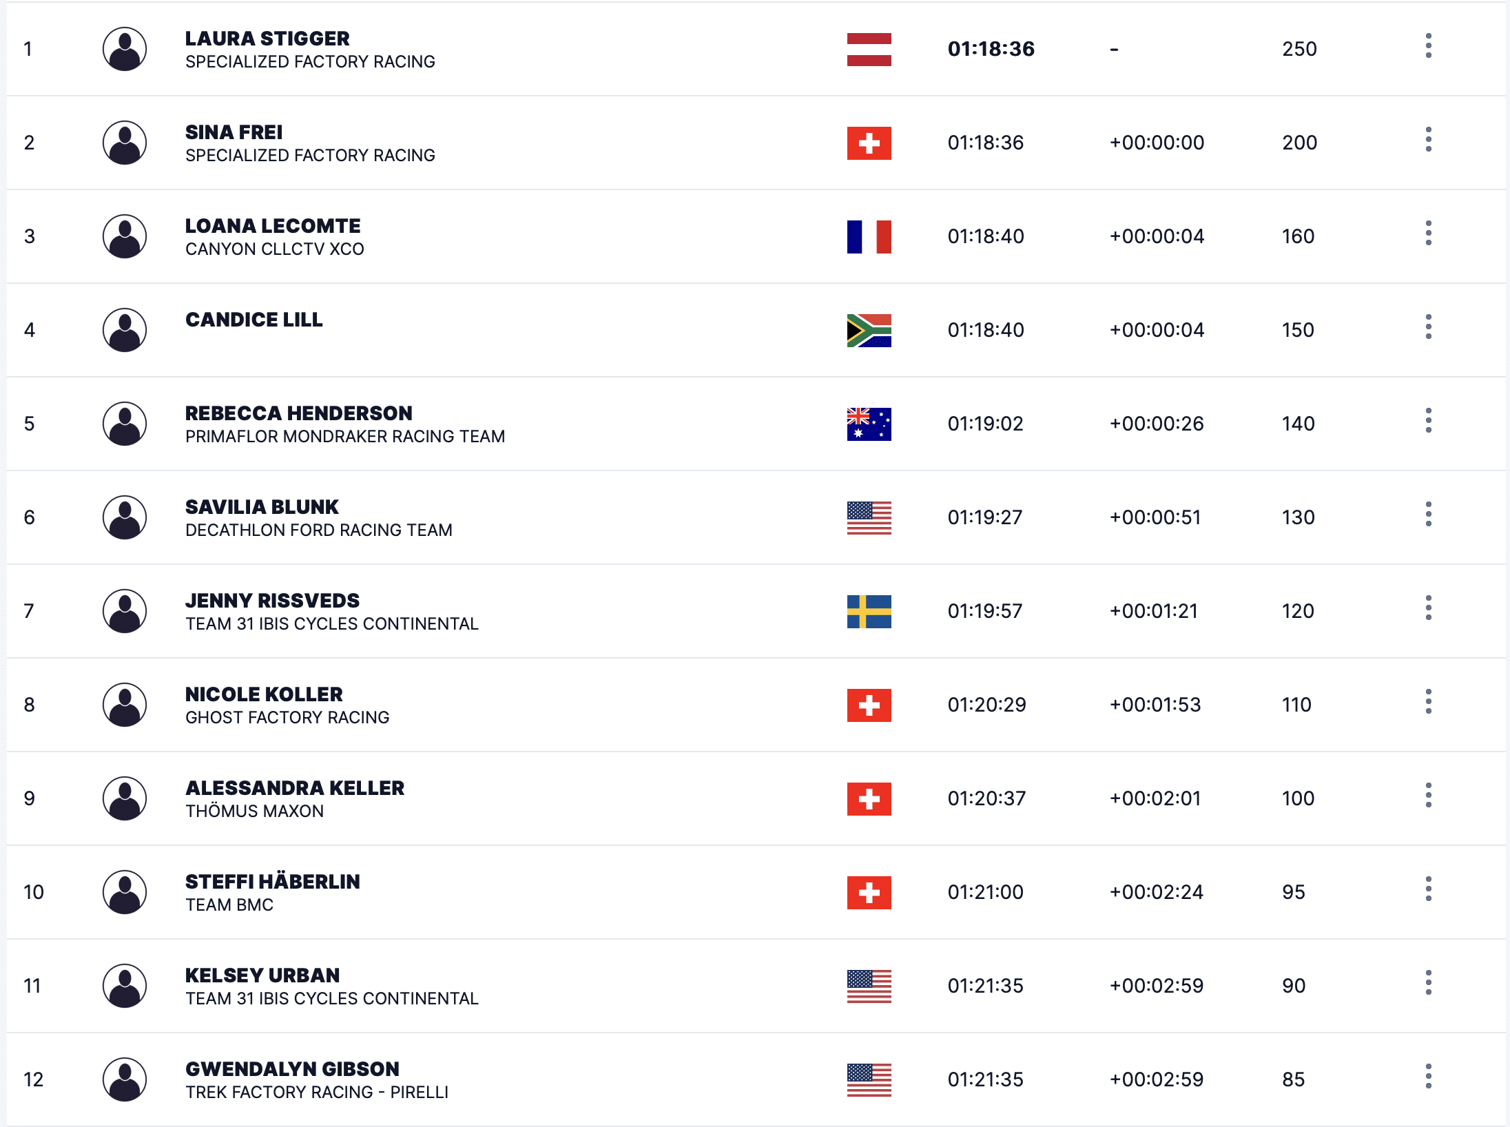This screenshot has width=1510, height=1127.
Task: Click the kebab menu in Loana Lecomte's row
Action: point(1428,234)
